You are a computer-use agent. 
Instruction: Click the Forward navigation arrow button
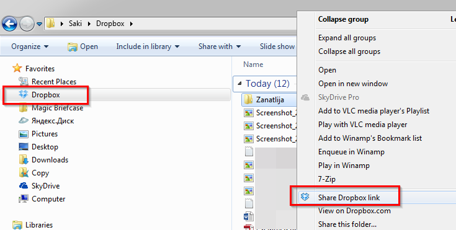click(x=27, y=24)
